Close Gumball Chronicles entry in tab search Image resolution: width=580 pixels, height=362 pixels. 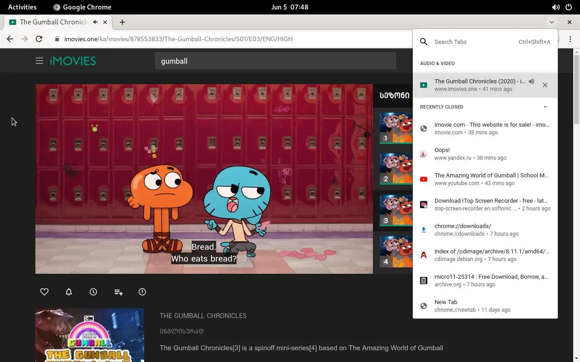pyautogui.click(x=545, y=85)
